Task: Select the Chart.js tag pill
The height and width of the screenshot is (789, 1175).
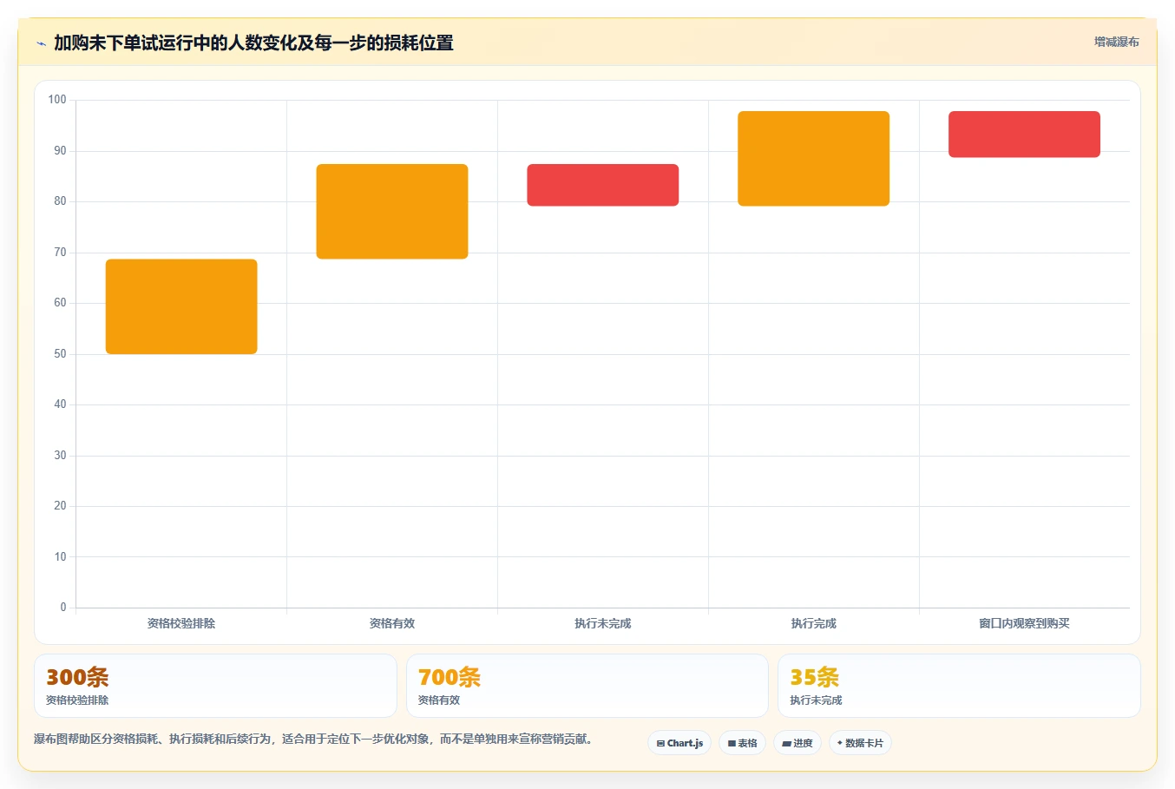Action: coord(679,743)
